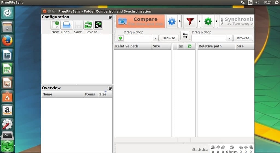This screenshot has width=280, height=153.
Task: Click category column header in middle grid
Action: click(181, 46)
